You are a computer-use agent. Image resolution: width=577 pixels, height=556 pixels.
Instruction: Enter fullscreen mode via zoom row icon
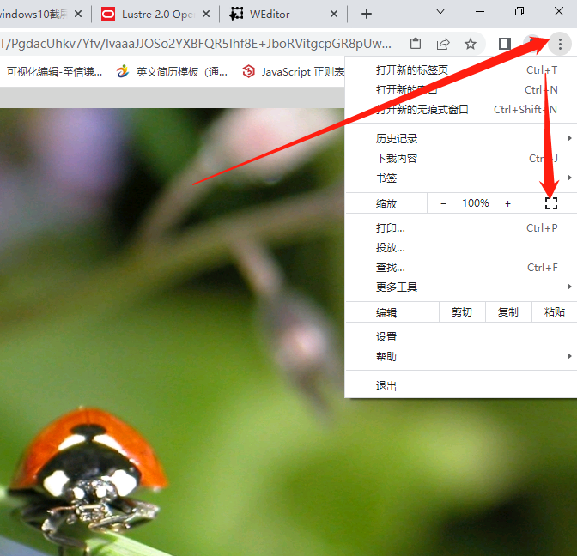pyautogui.click(x=551, y=203)
